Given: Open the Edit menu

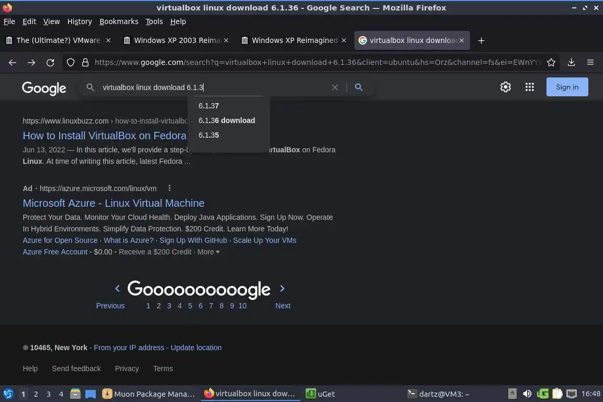Looking at the screenshot, I should (x=29, y=21).
